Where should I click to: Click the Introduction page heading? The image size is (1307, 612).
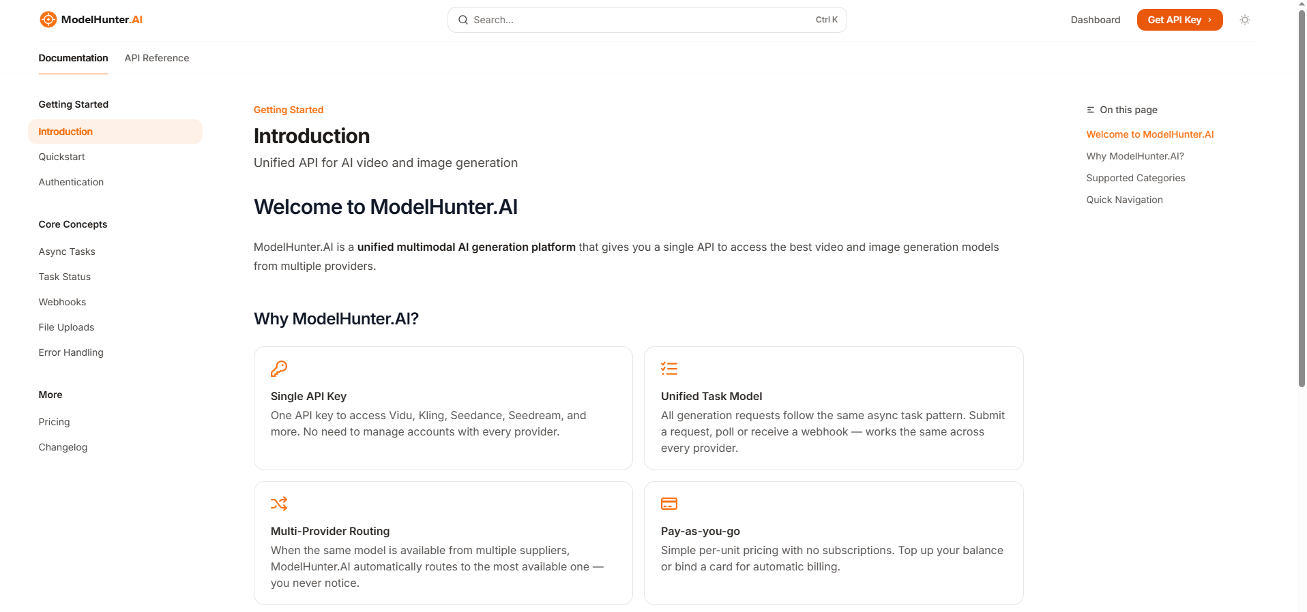312,136
